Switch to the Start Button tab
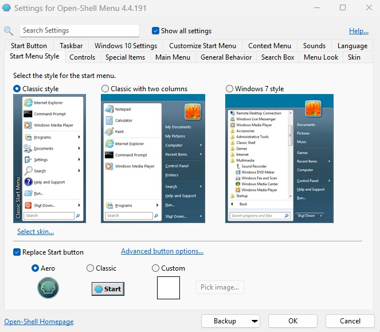This screenshot has width=380, height=332. point(29,46)
